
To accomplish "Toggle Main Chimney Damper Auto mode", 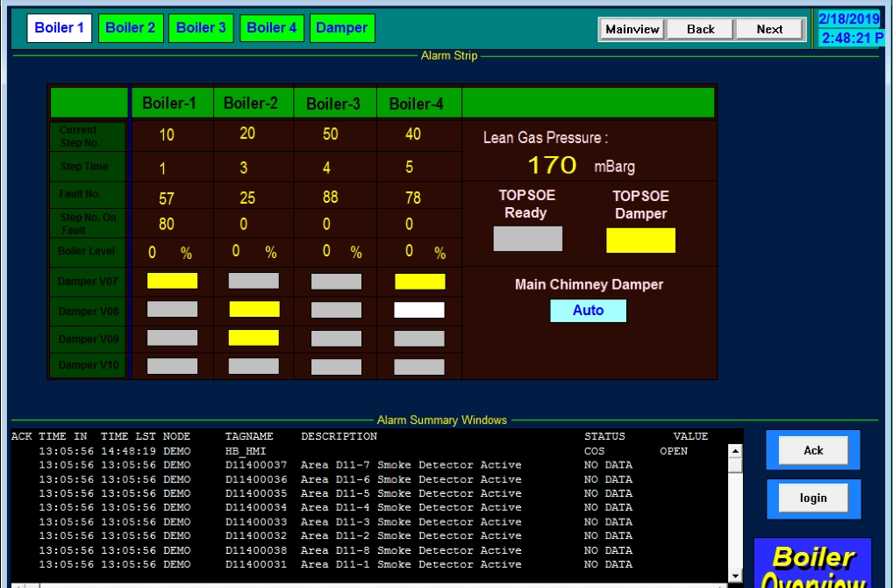I will coord(588,311).
